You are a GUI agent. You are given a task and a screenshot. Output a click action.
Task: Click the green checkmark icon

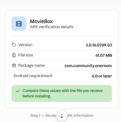(x=18, y=91)
